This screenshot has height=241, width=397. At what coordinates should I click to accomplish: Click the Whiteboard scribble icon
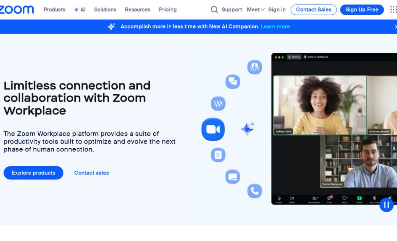point(218,104)
